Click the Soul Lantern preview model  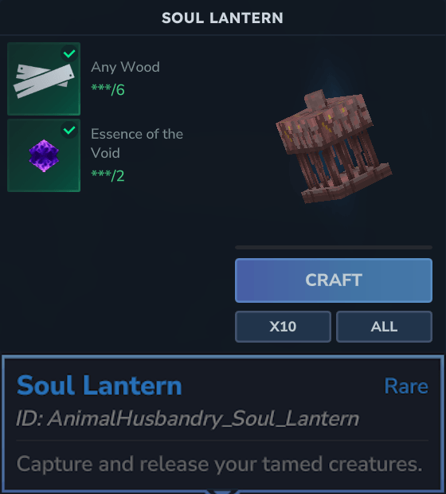(334, 147)
